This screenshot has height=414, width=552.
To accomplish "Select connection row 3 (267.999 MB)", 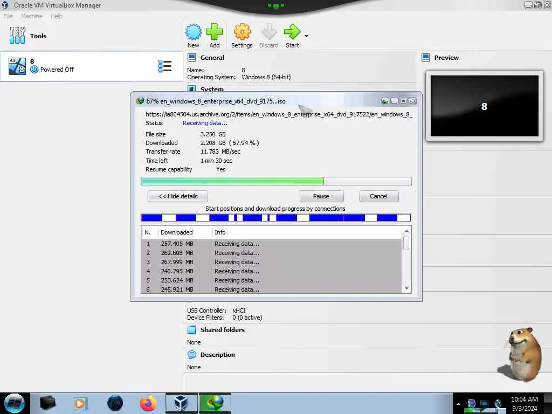I will [x=271, y=262].
